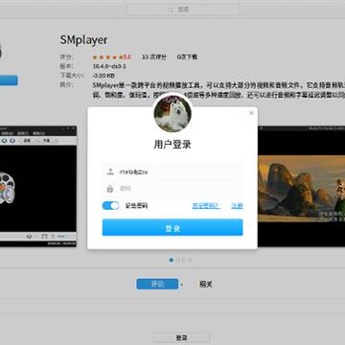Switch to the 评论 comments tab
Screen dimensions: 345x345
157,284
